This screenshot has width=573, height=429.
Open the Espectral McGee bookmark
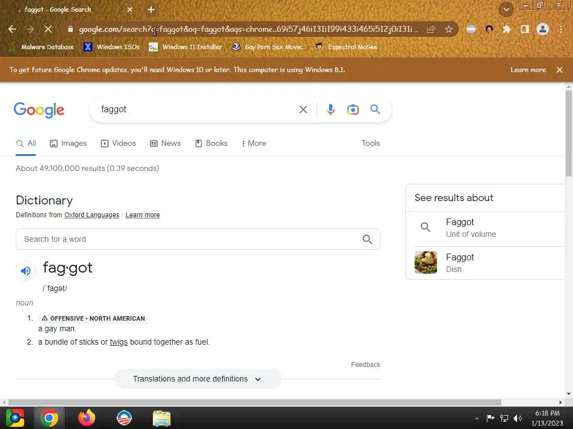346,47
